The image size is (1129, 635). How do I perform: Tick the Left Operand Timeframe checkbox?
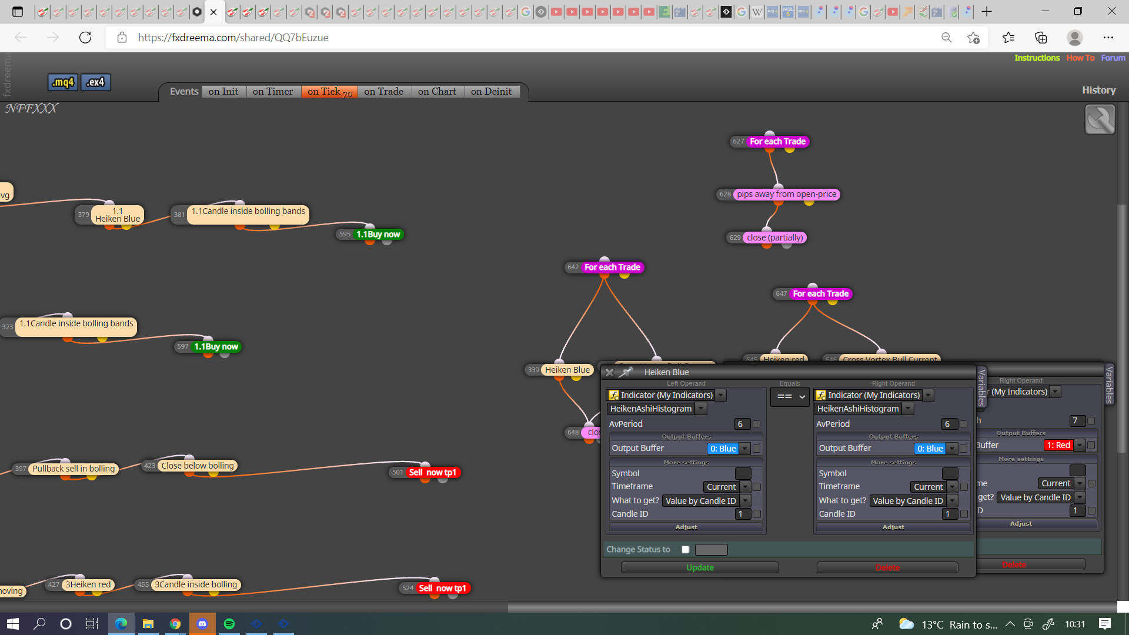(757, 487)
